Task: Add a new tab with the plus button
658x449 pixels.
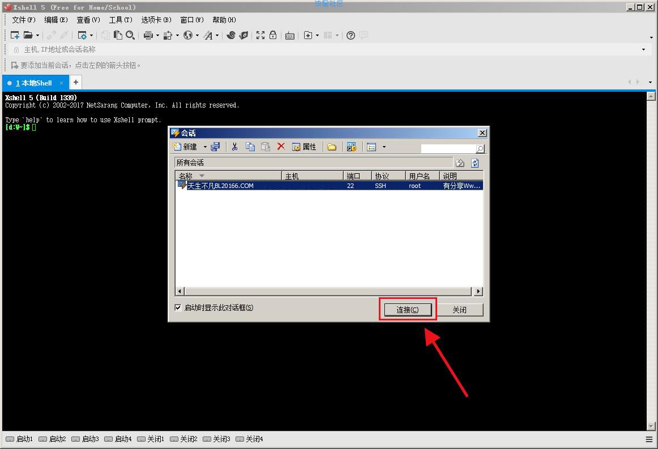Action: pyautogui.click(x=75, y=82)
